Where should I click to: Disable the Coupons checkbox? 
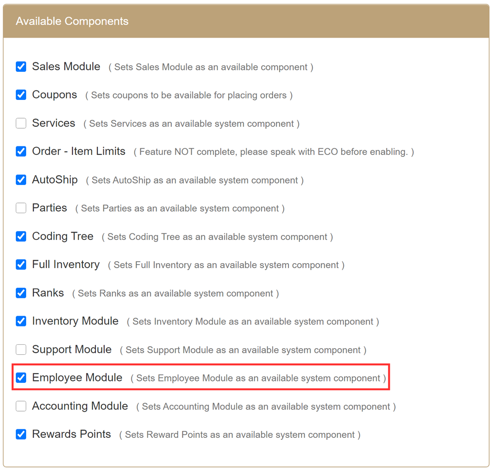[x=21, y=95]
